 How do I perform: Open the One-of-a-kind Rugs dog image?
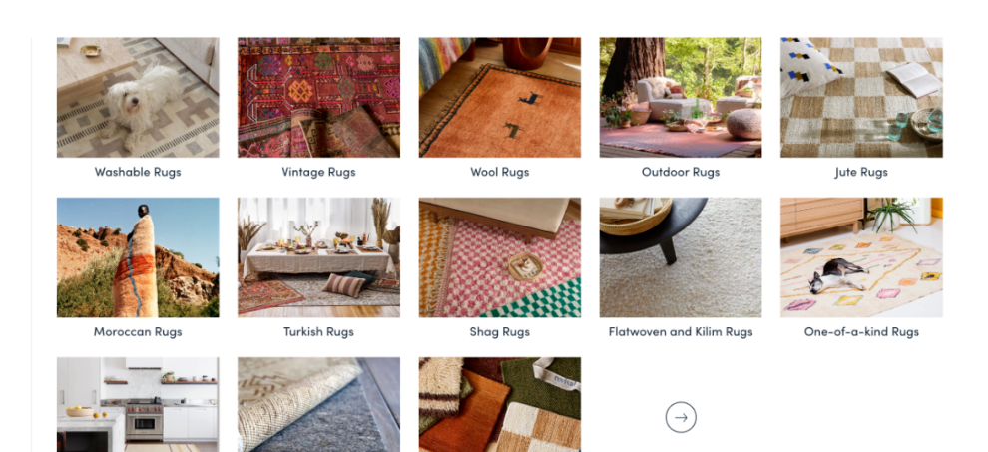pyautogui.click(x=861, y=257)
